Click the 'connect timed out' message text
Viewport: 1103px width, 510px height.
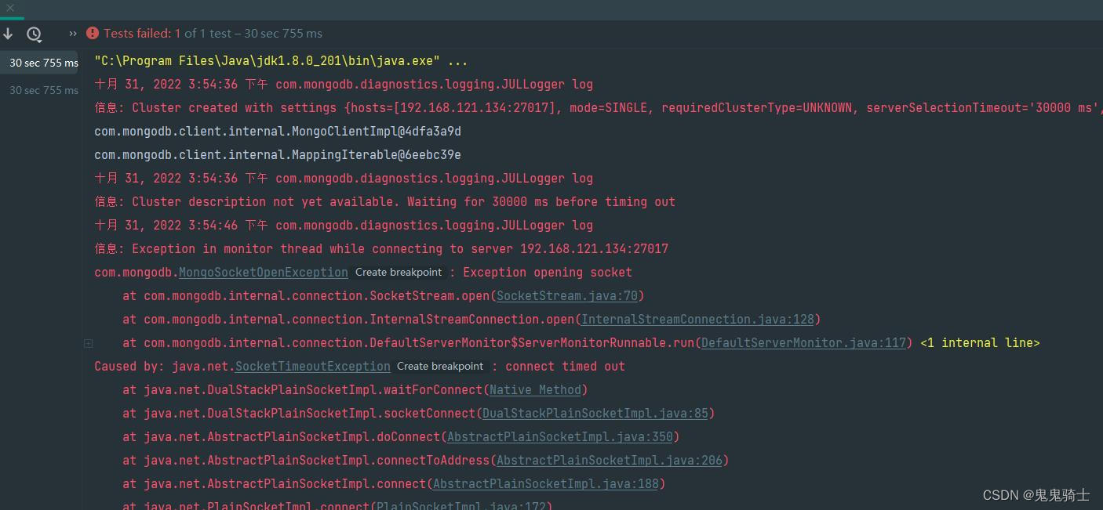coord(565,367)
